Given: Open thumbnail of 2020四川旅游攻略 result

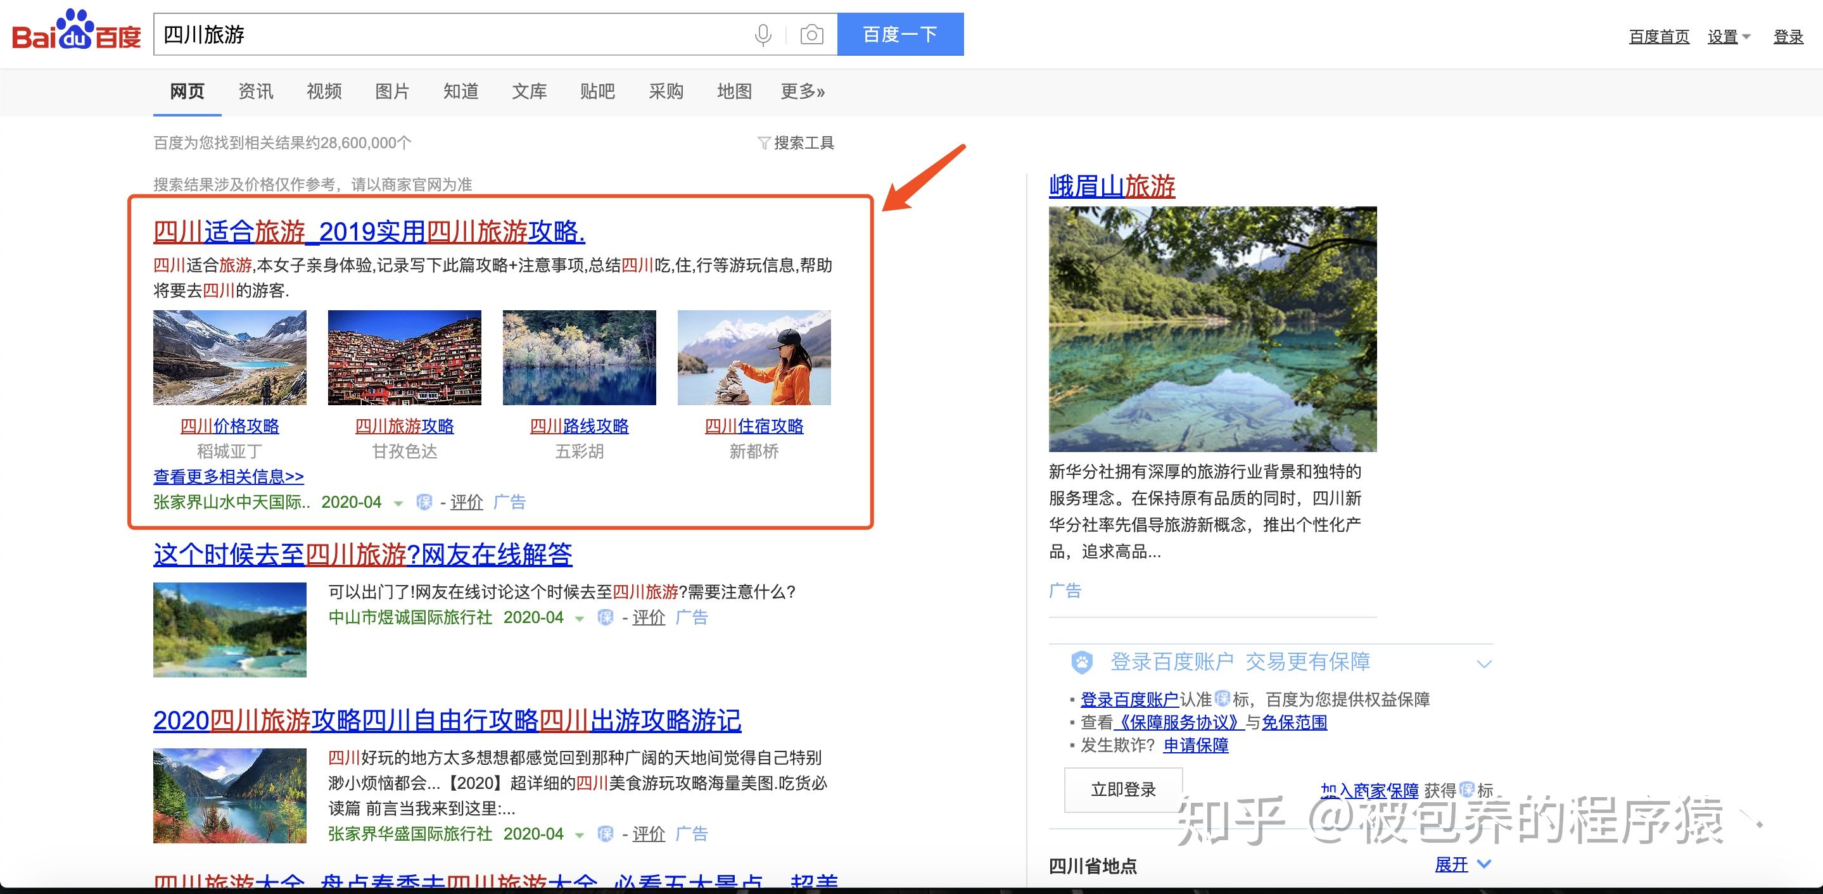Looking at the screenshot, I should click(230, 796).
